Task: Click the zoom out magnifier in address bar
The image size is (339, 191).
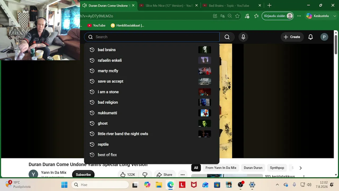Action: click(x=230, y=16)
